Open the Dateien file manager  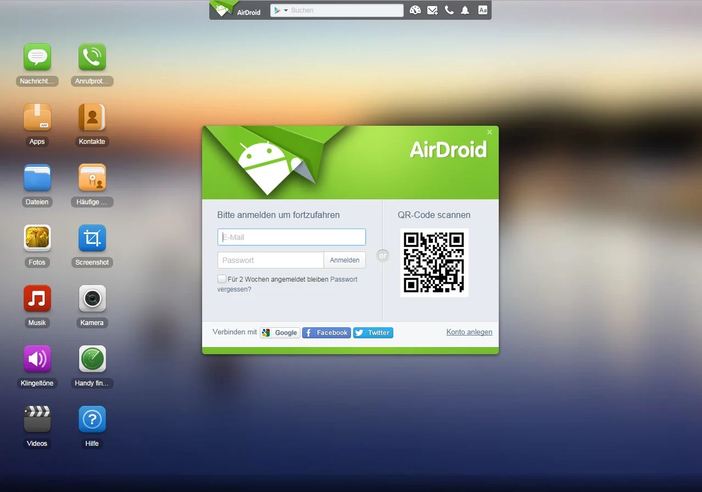[37, 177]
